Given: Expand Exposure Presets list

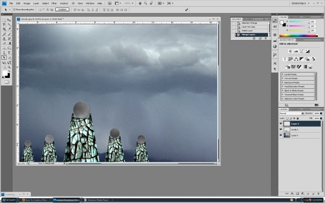Looking at the screenshot, I should point(283,82).
